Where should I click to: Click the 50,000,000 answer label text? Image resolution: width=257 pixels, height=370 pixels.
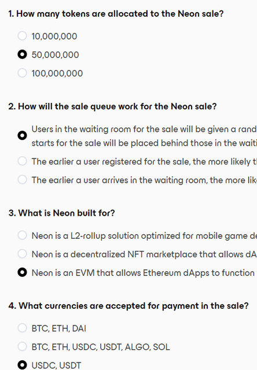(x=55, y=55)
